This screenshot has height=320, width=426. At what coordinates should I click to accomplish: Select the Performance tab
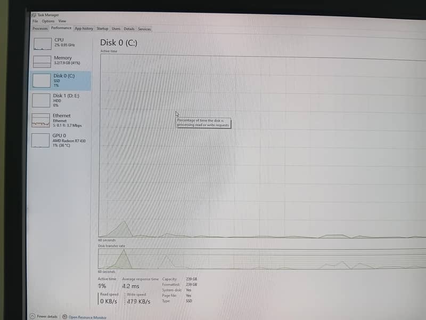point(61,28)
